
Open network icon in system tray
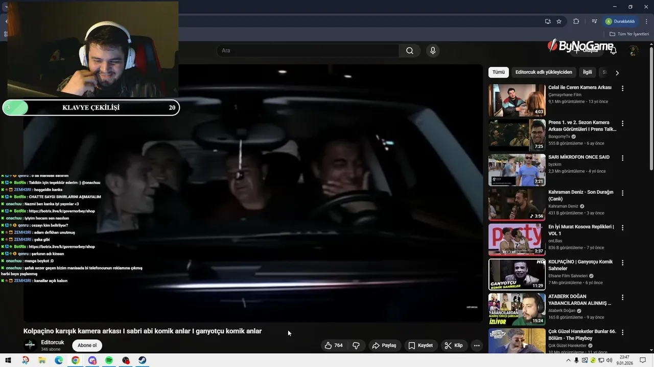click(601, 360)
